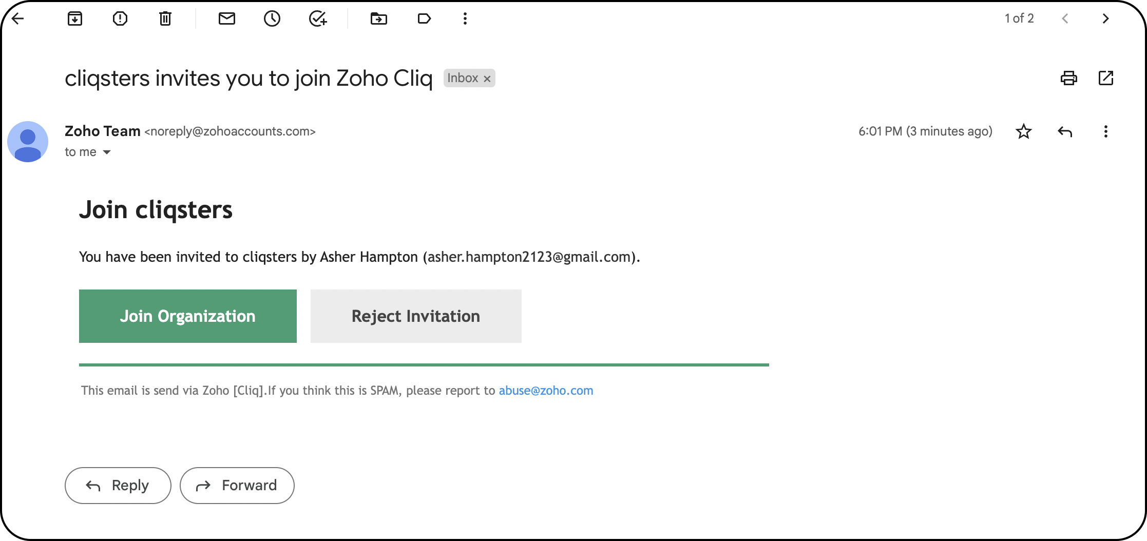Screen dimensions: 1147x541
Task: Click the subject 'cliqsters invites you to join Zoho Cliq'
Action: [248, 79]
